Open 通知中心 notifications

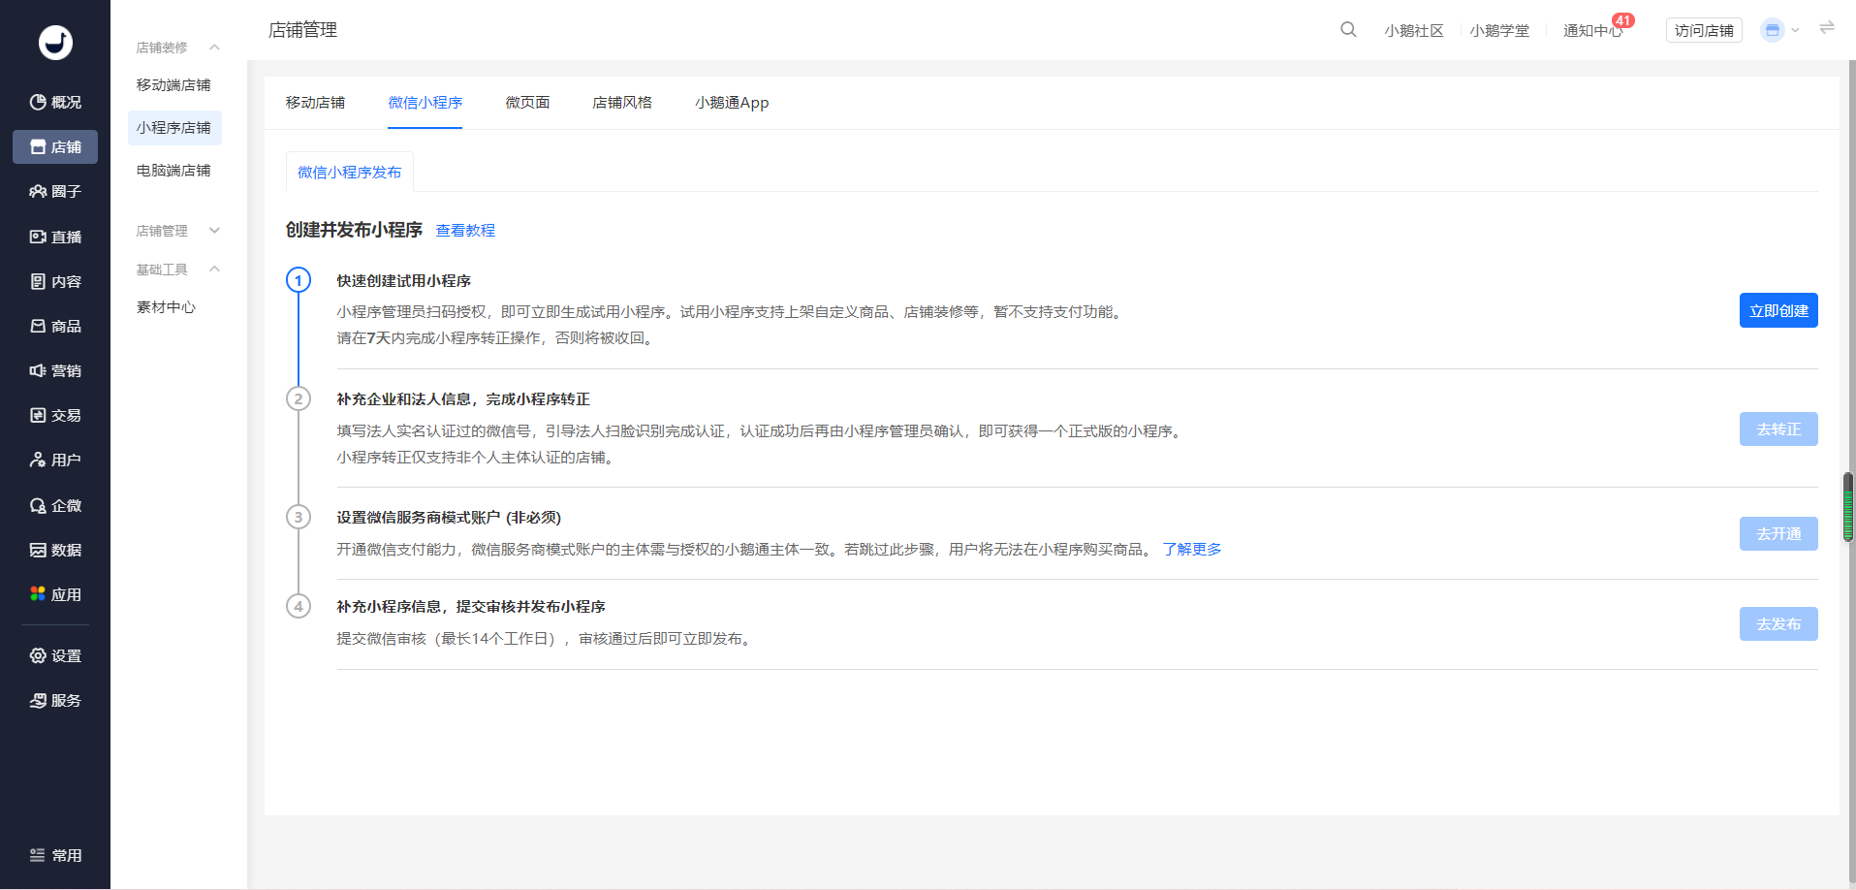[x=1592, y=31]
